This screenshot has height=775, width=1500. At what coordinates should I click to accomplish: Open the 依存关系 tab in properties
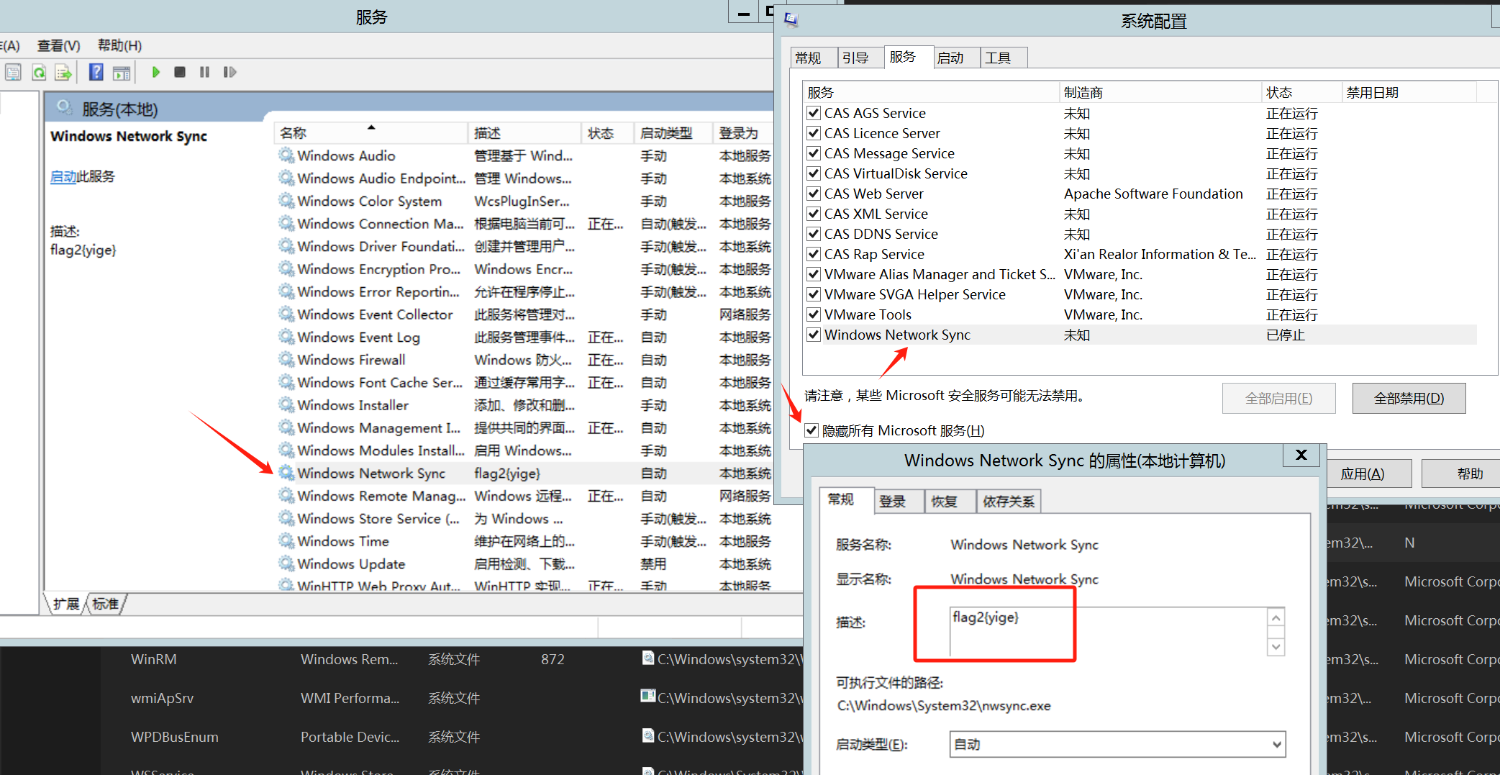pyautogui.click(x=1008, y=502)
